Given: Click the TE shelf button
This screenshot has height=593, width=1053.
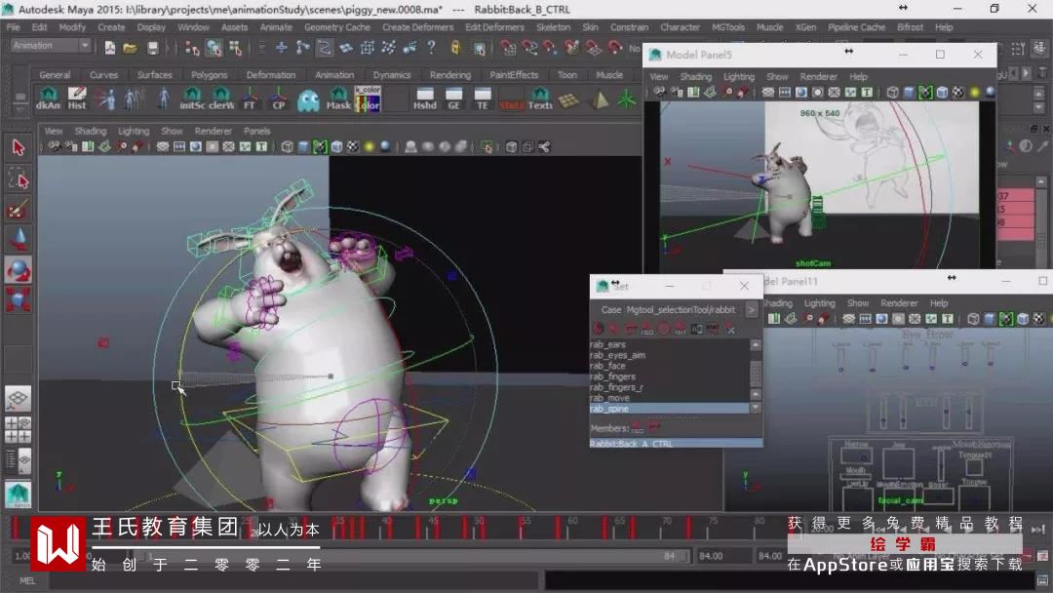Looking at the screenshot, I should click(483, 99).
